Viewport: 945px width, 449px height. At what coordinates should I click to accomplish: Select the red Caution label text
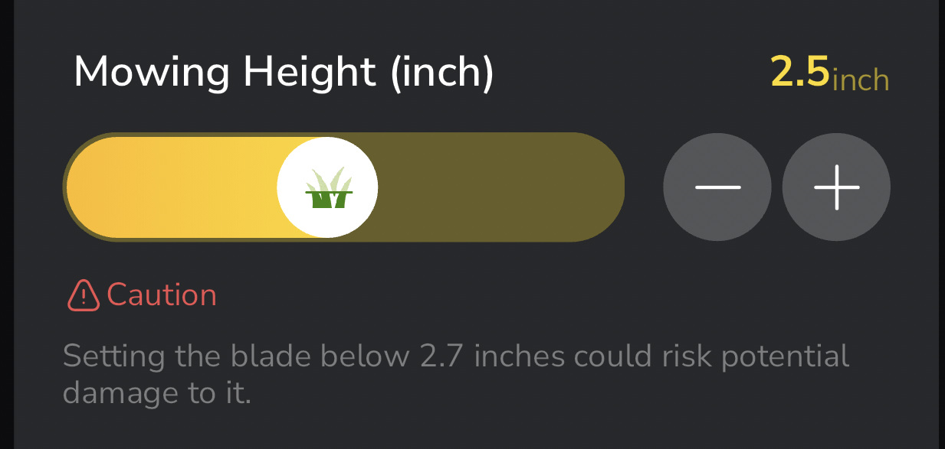(162, 295)
